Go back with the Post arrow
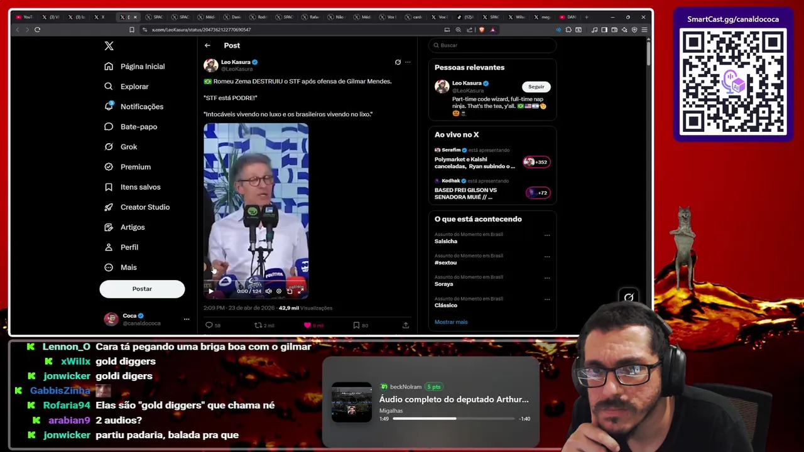This screenshot has width=804, height=452. pos(207,45)
